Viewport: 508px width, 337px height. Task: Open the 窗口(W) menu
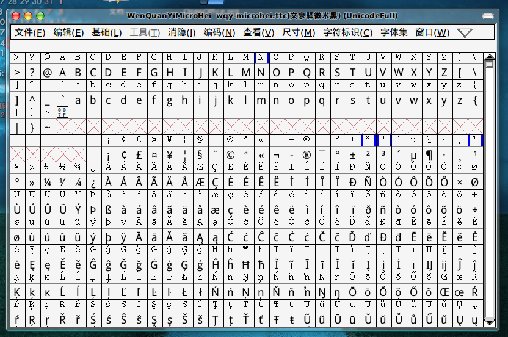click(432, 32)
